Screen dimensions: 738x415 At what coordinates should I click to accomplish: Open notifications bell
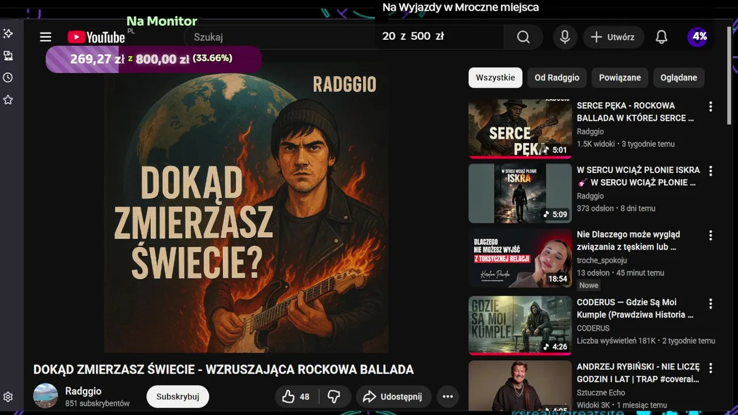click(661, 37)
